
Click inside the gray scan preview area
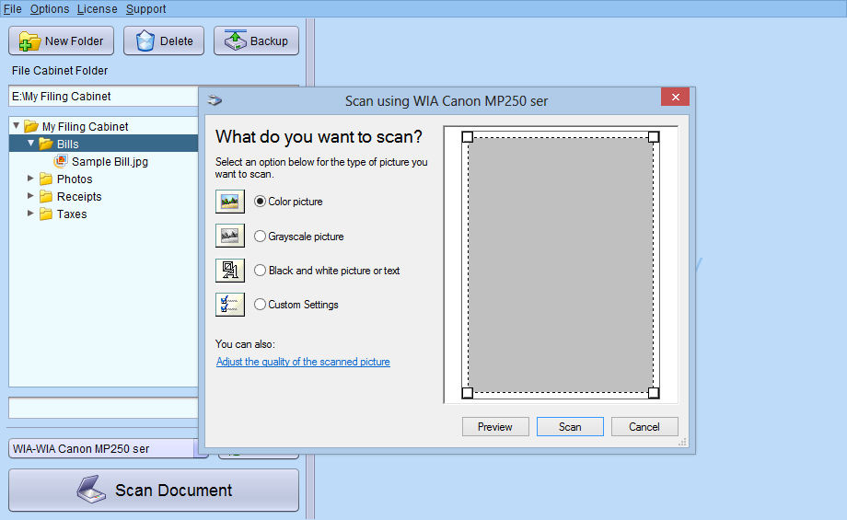(x=561, y=265)
